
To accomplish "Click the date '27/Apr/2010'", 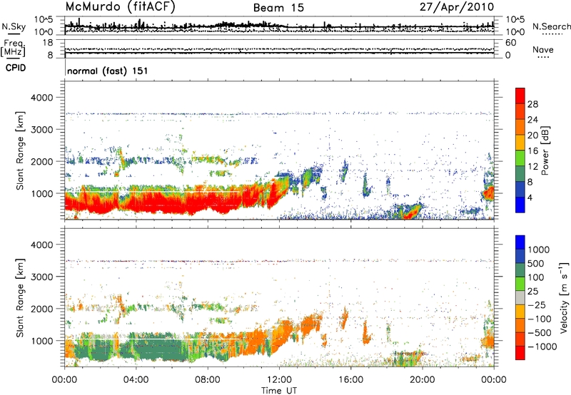I will pos(457,7).
